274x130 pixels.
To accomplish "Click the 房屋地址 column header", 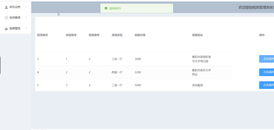I will pyautogui.click(x=197, y=35).
